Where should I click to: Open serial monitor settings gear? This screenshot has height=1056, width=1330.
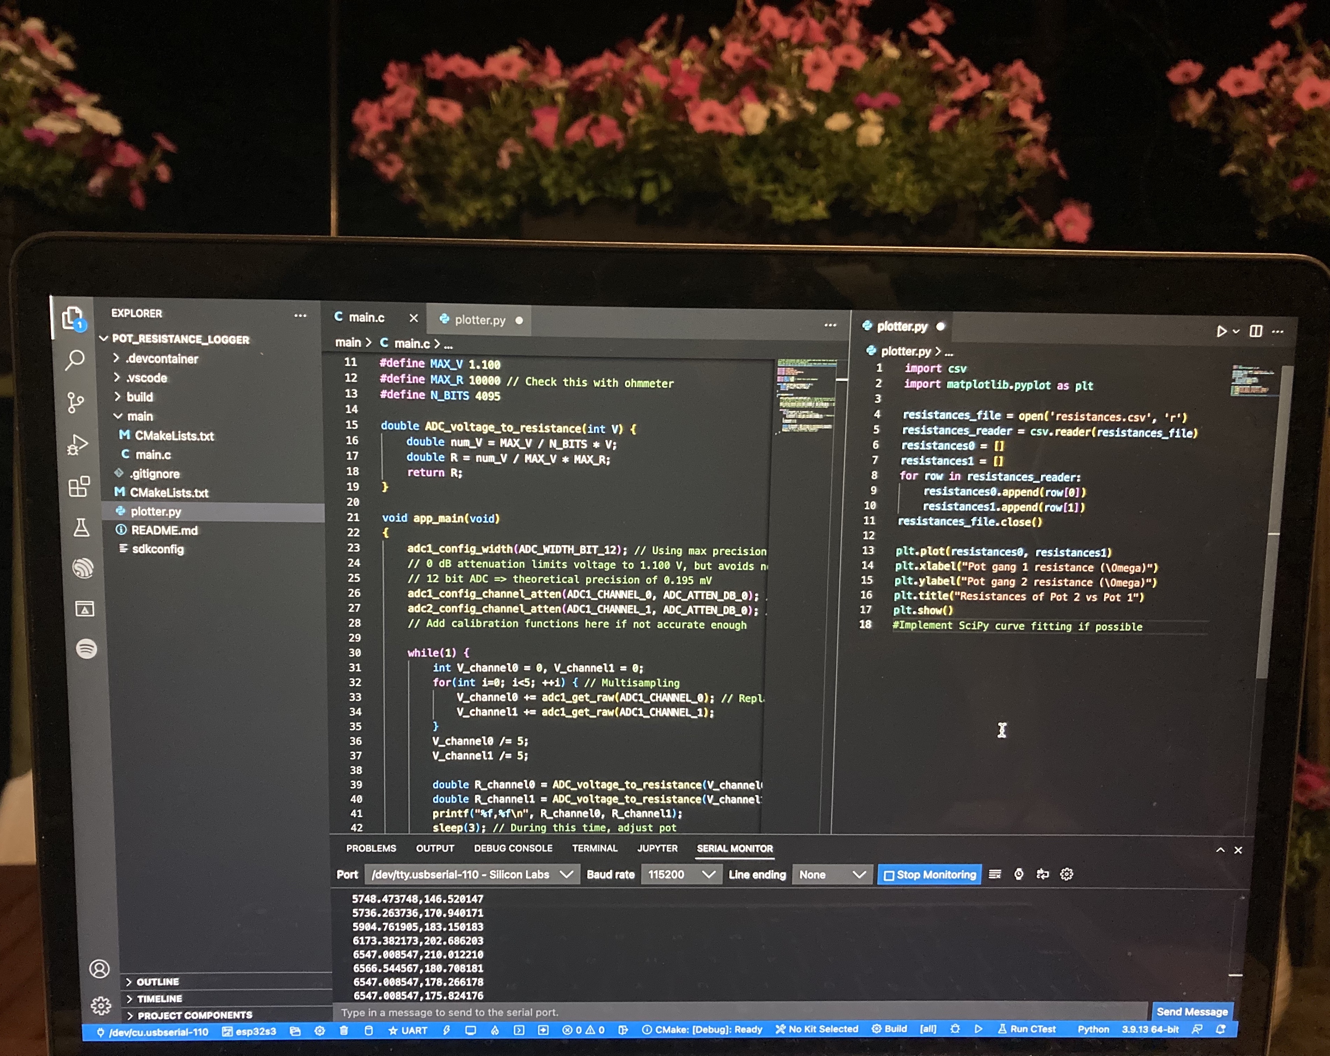coord(1066,874)
